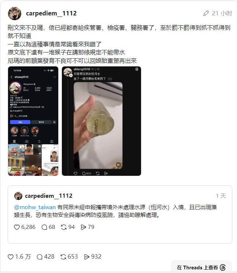Like the quoted post with 6,286 likes
Image resolution: width=237 pixels, height=273 pixels.
click(17, 227)
